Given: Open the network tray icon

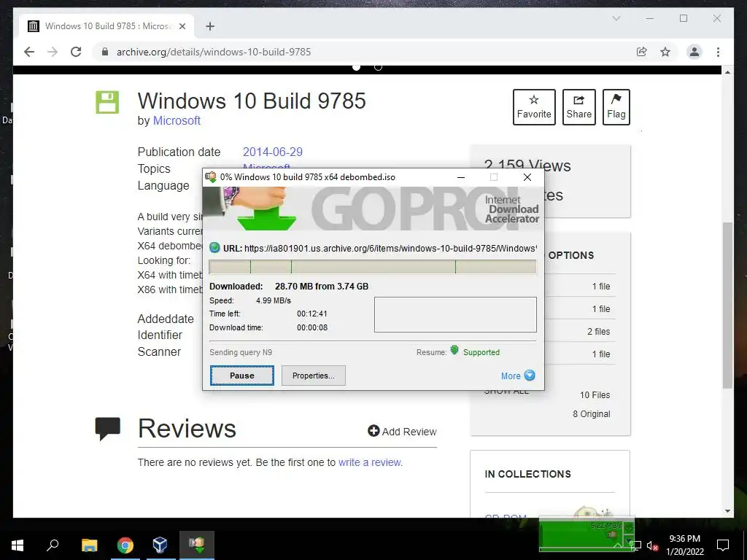Looking at the screenshot, I should pos(635,545).
